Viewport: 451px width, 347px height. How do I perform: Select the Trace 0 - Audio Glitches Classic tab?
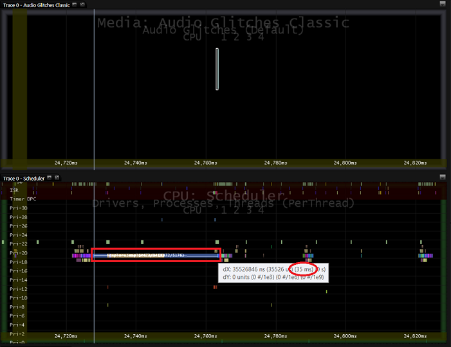pyautogui.click(x=37, y=5)
